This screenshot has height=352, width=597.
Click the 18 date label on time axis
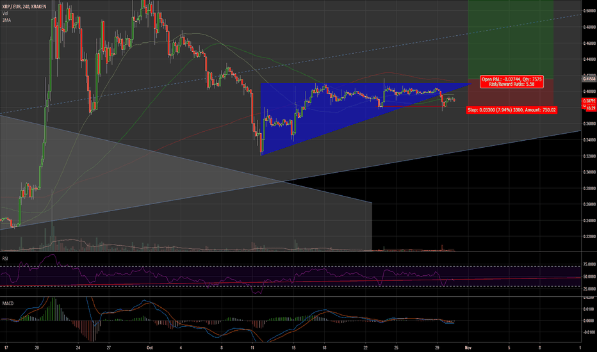(324, 348)
